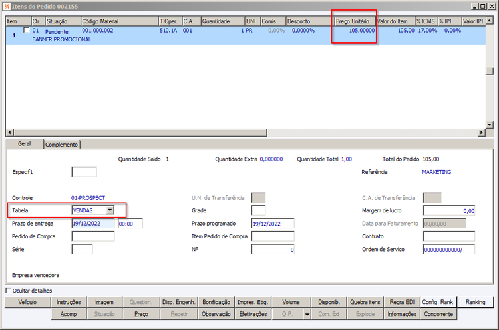Click the application icon in the title bar
Image resolution: width=499 pixels, height=330 pixels.
(7, 6)
